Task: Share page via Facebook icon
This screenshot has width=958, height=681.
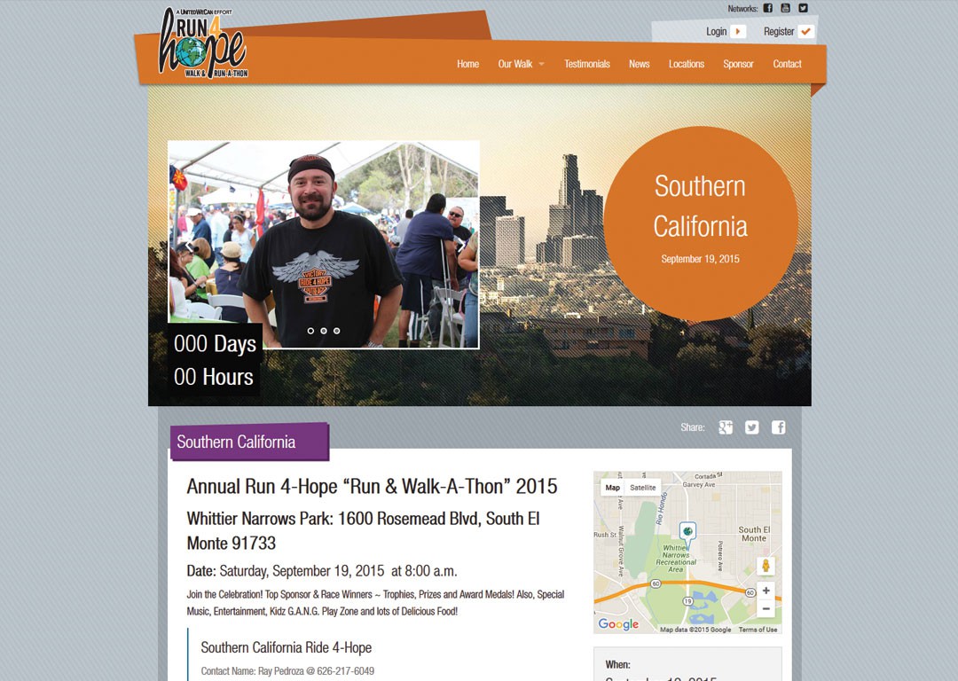Action: 779,427
